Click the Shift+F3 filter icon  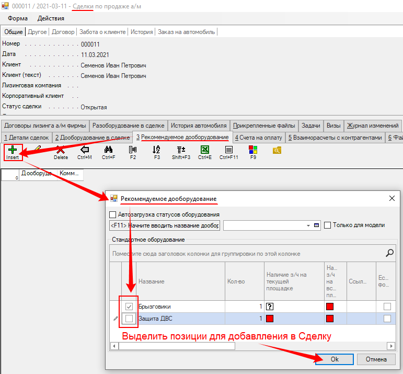181,150
